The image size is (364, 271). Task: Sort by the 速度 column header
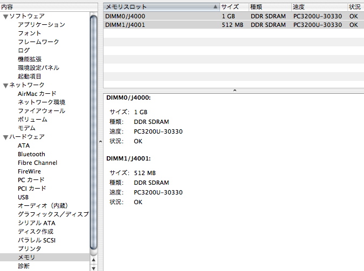318,7
